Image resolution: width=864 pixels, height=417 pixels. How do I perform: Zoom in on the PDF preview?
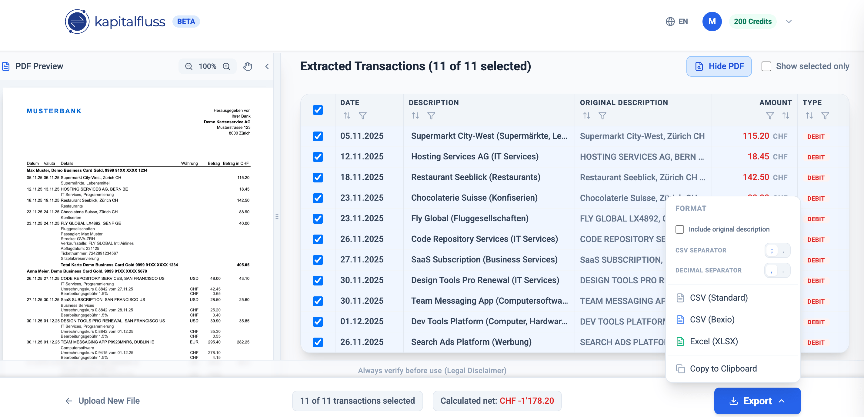pos(226,66)
